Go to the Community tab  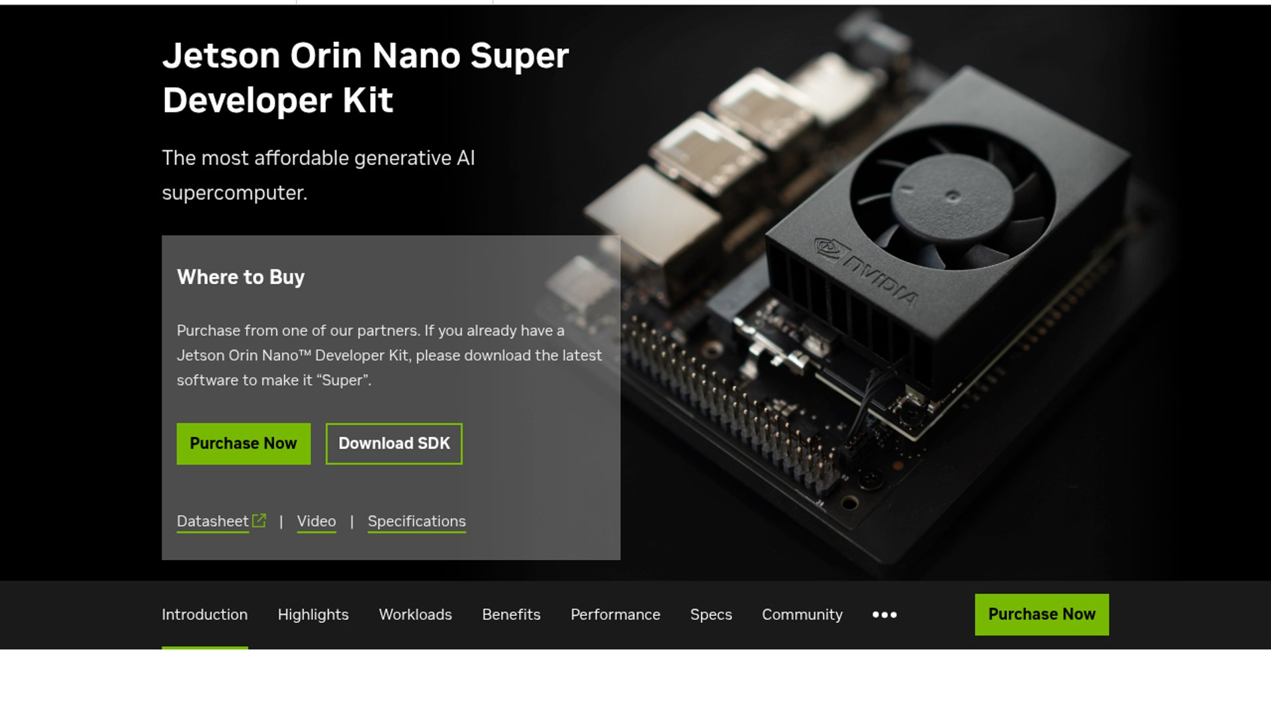click(802, 615)
